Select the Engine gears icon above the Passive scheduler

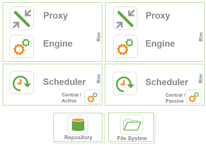tap(125, 46)
